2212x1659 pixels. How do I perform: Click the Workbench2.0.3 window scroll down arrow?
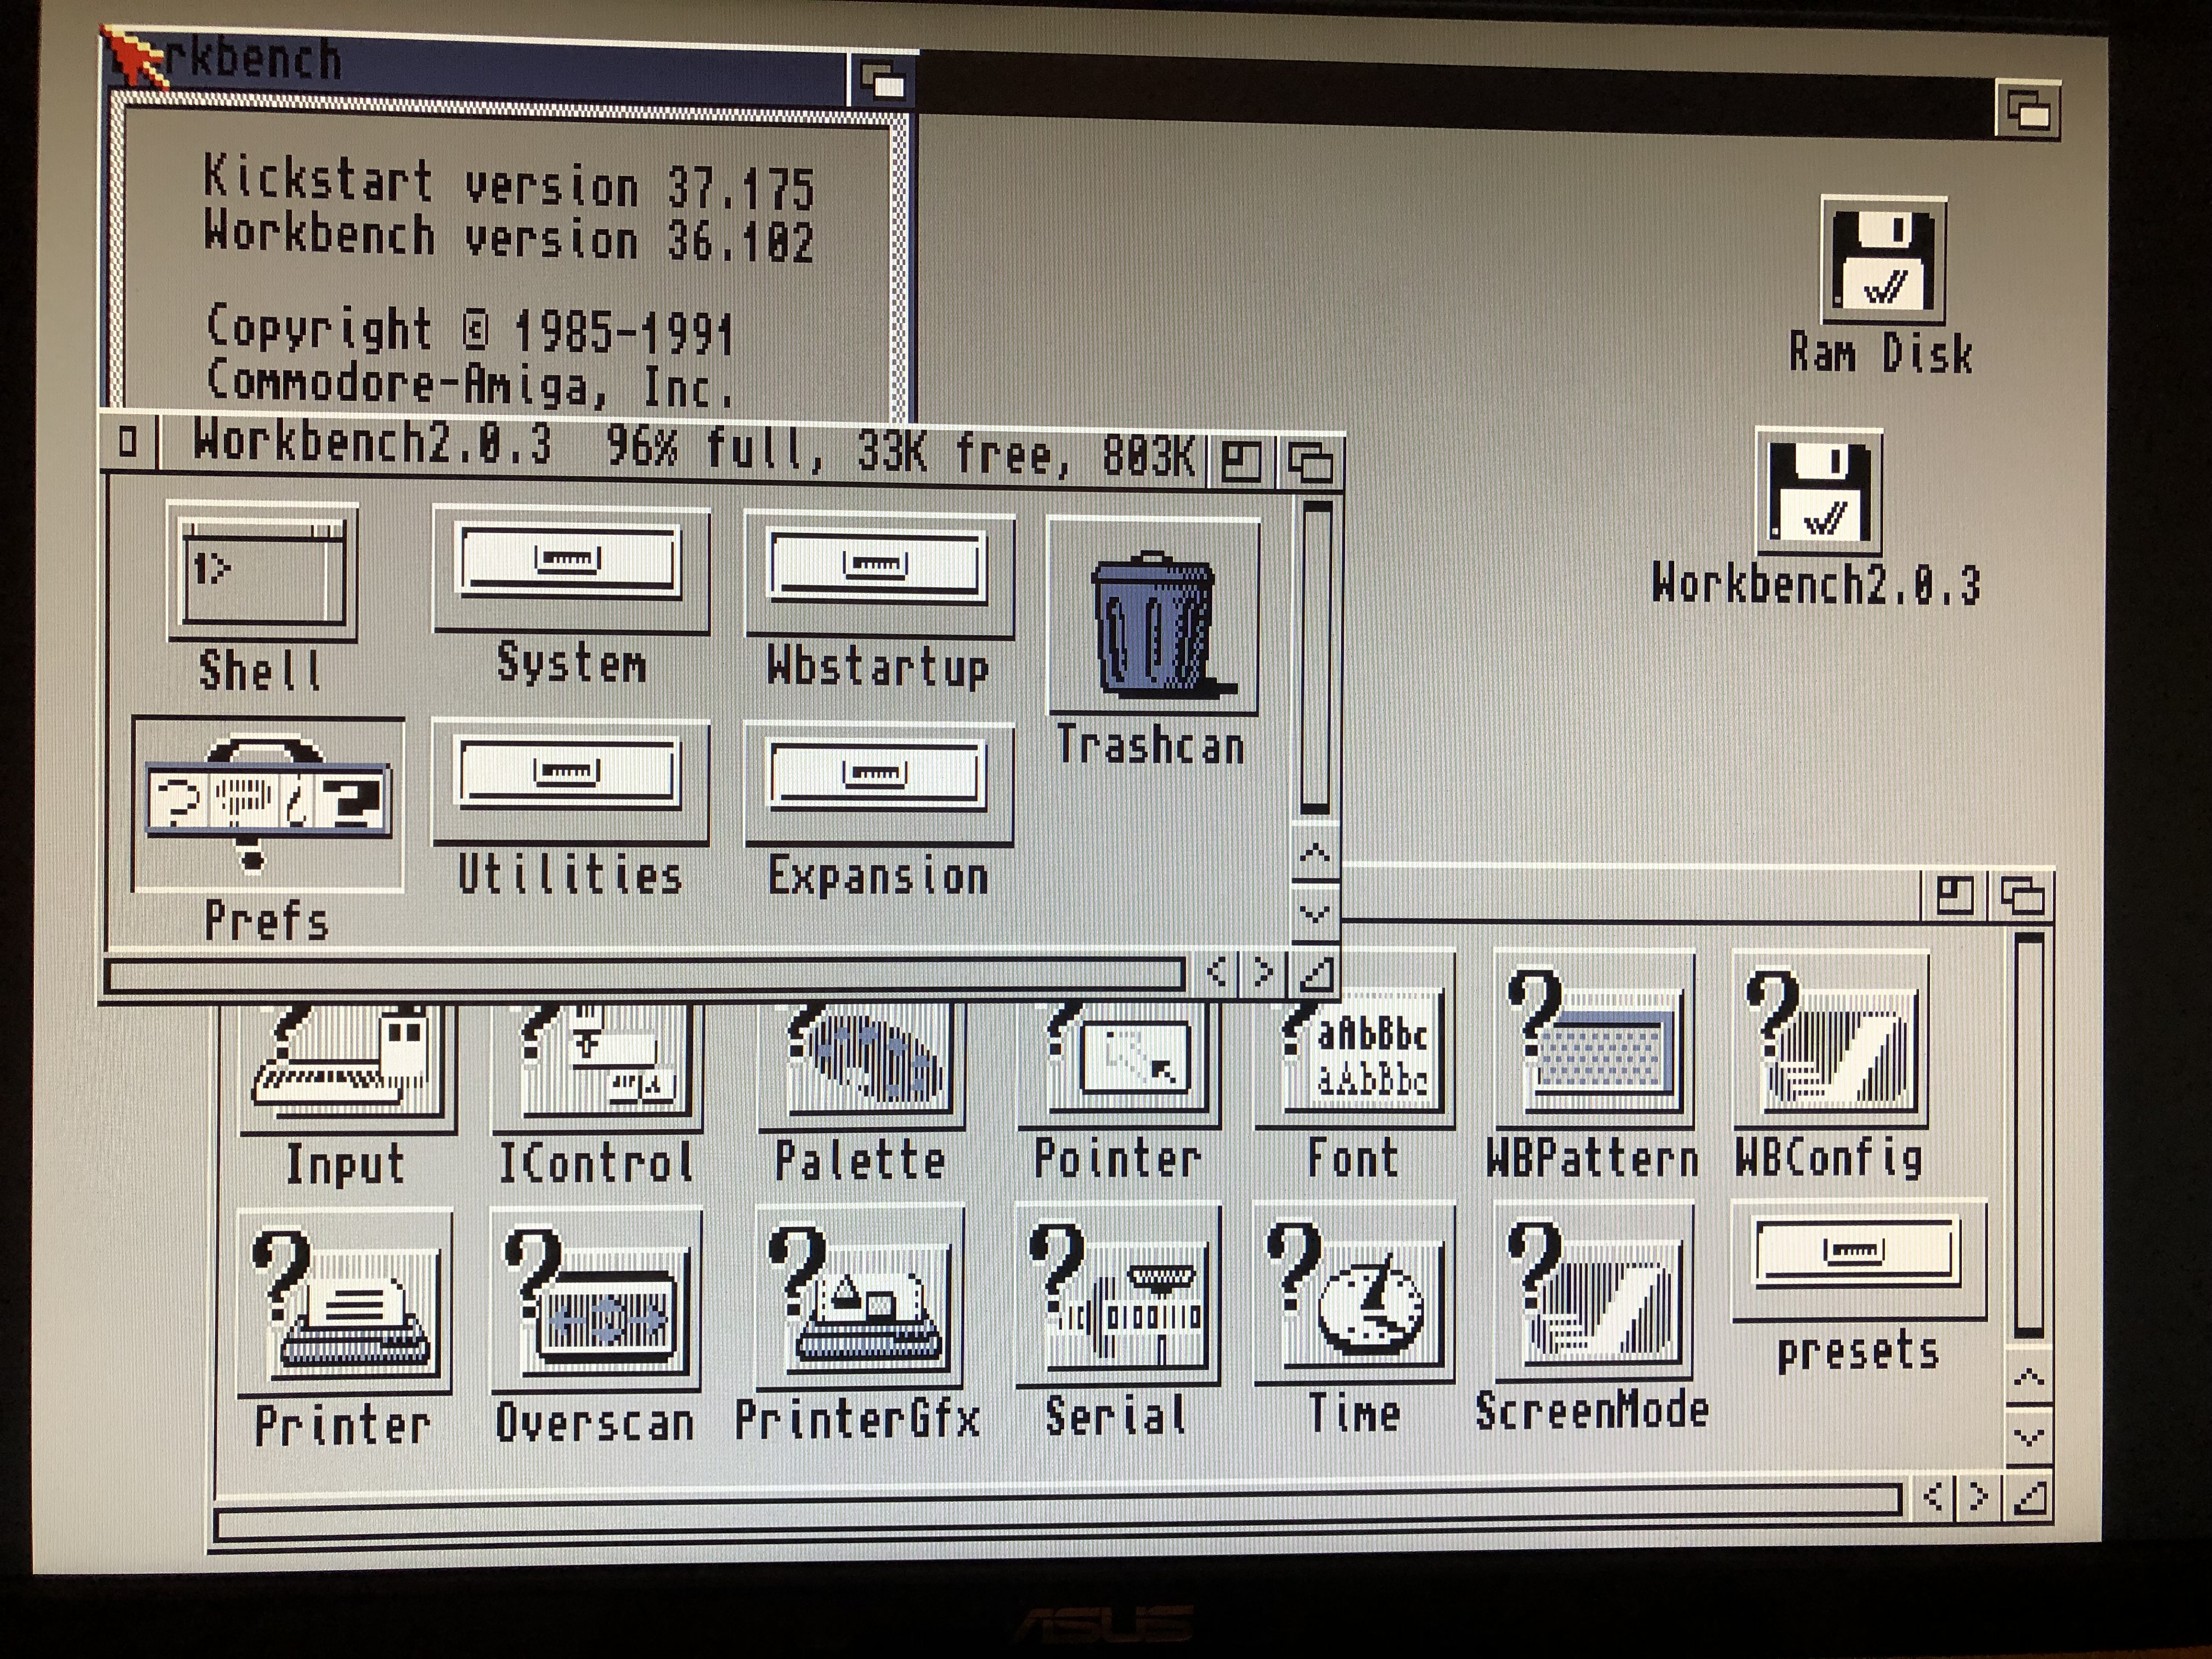coord(1314,914)
